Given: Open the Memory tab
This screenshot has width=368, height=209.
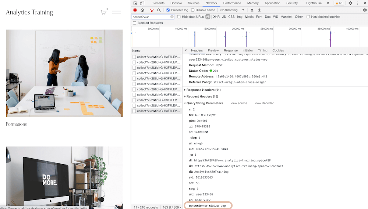Looking at the screenshot, I should point(253,3).
